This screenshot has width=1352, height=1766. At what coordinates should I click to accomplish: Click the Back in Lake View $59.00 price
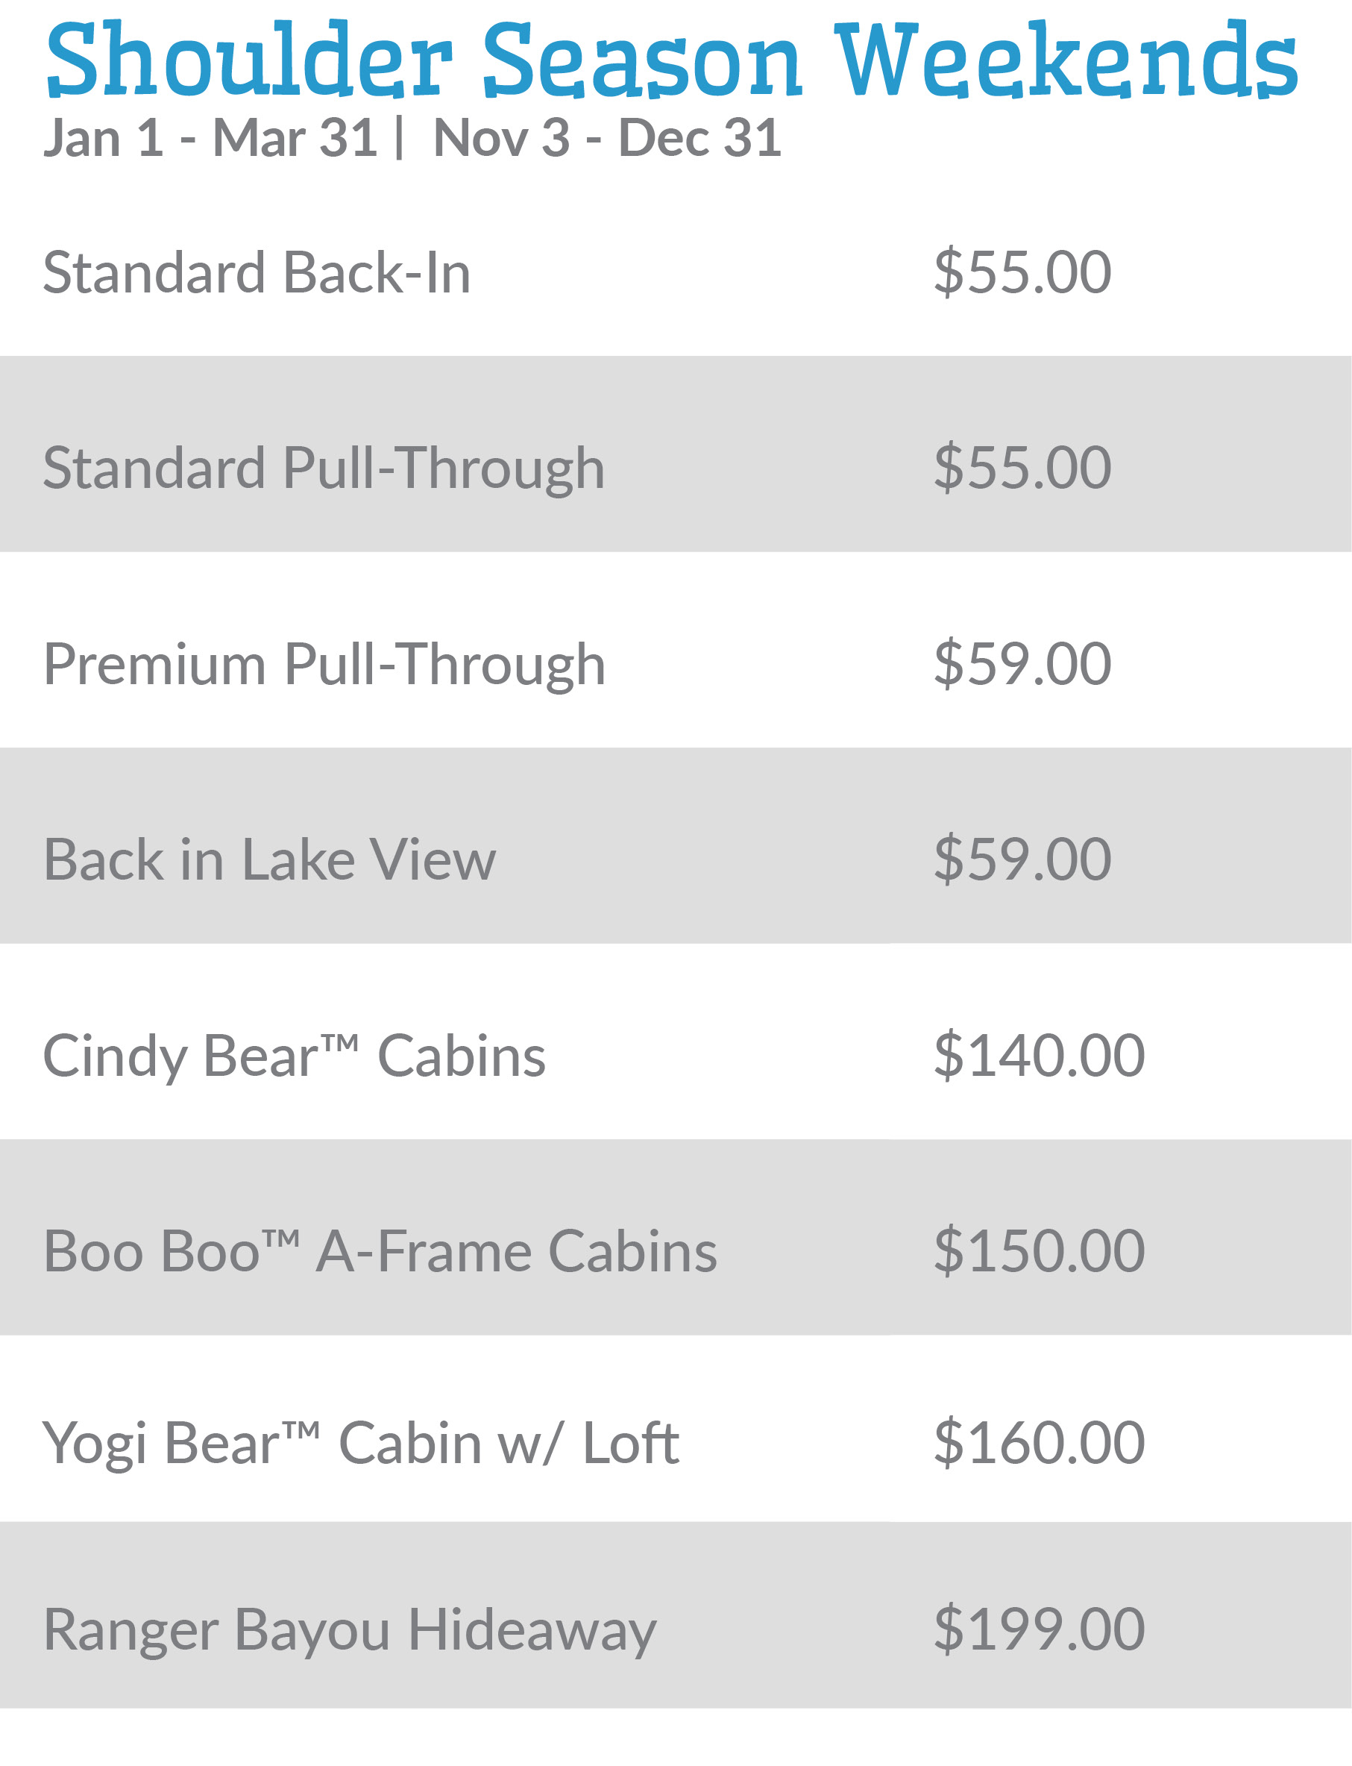click(x=1022, y=860)
